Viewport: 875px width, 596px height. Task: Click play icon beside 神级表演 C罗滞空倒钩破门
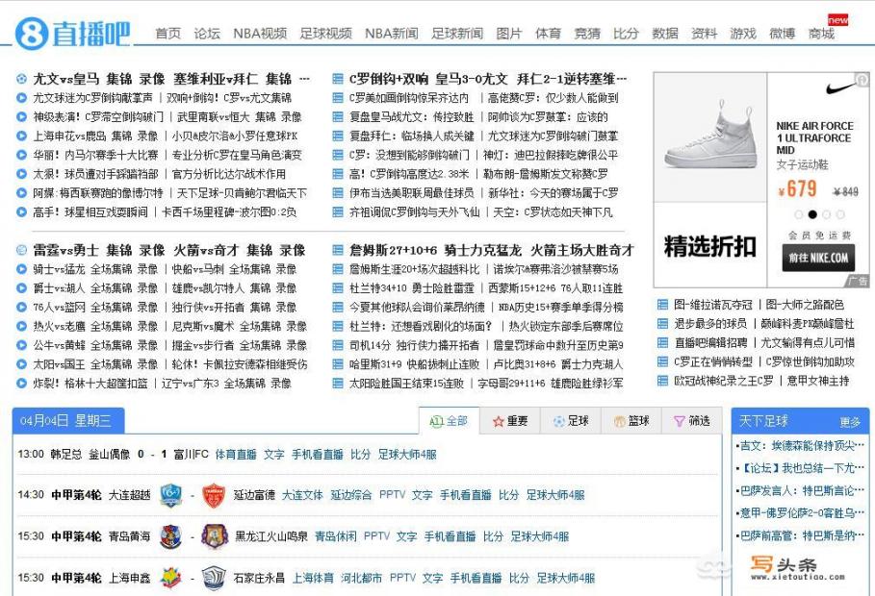[x=22, y=116]
